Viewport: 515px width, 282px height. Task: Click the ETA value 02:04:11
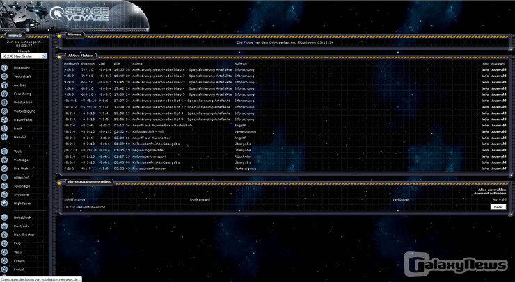point(122,138)
